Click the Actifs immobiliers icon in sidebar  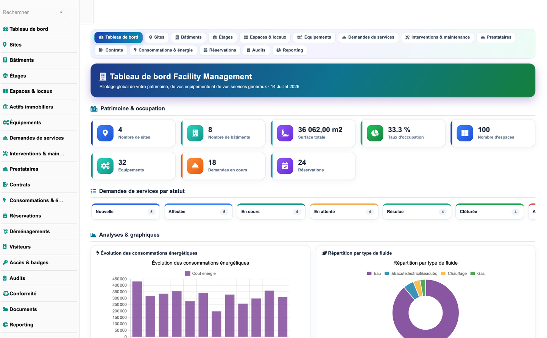point(5,107)
